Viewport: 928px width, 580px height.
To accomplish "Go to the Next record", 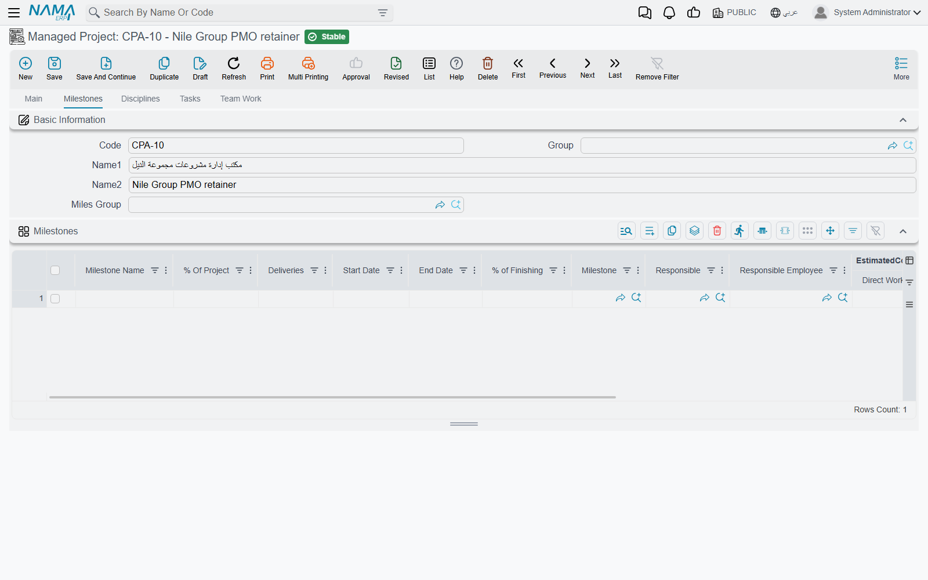I will (588, 68).
